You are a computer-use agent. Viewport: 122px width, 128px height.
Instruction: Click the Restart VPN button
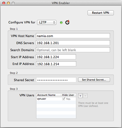[x=101, y=13]
